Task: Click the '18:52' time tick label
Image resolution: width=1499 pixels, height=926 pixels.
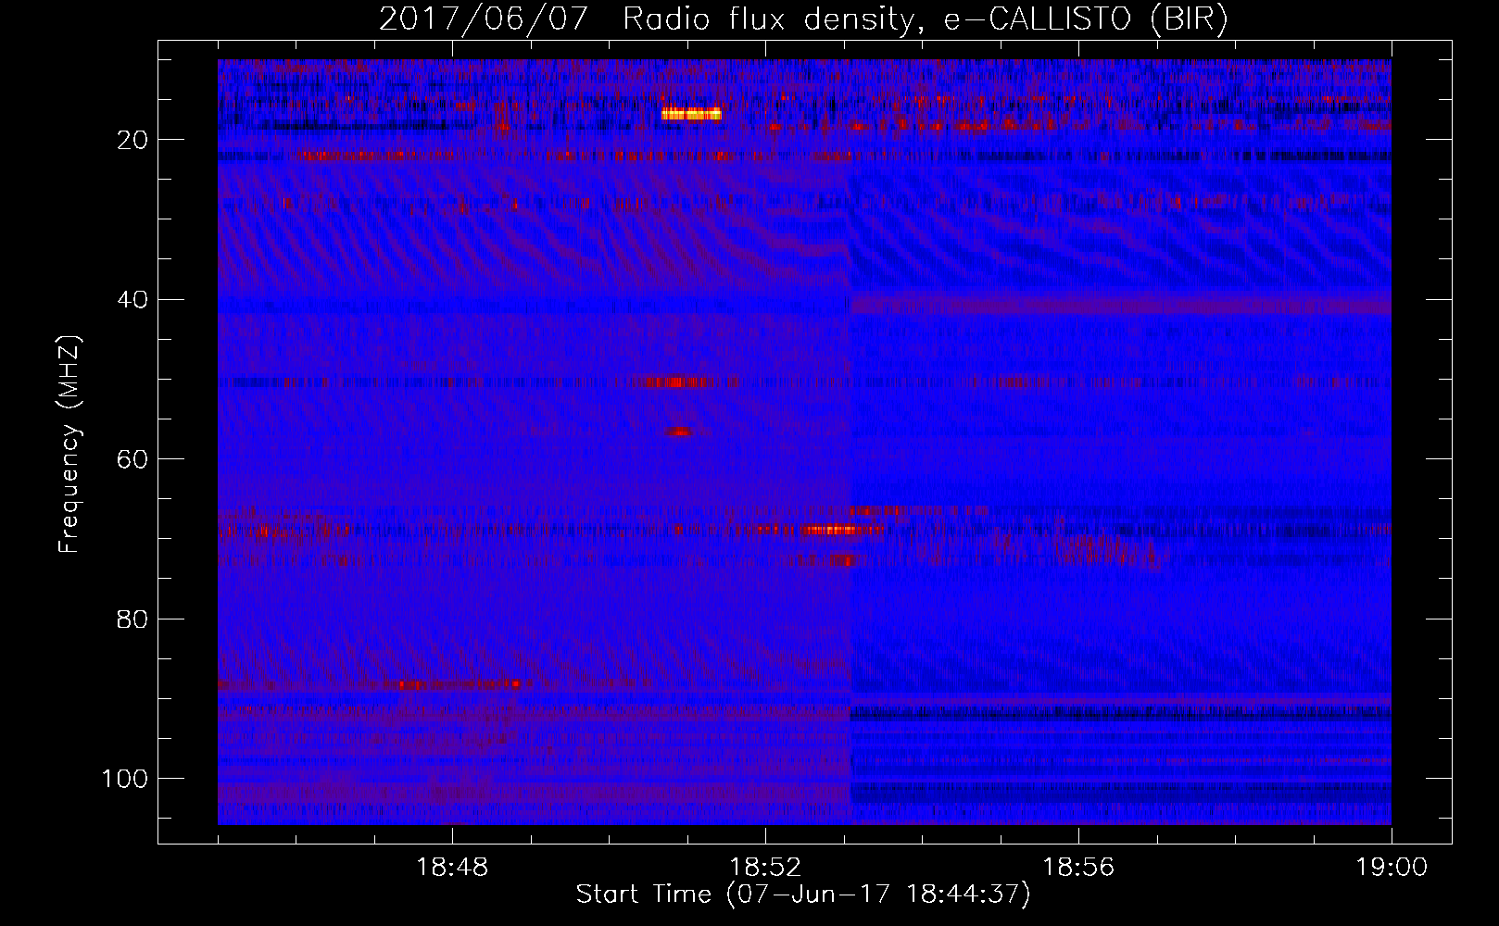Action: [x=765, y=868]
